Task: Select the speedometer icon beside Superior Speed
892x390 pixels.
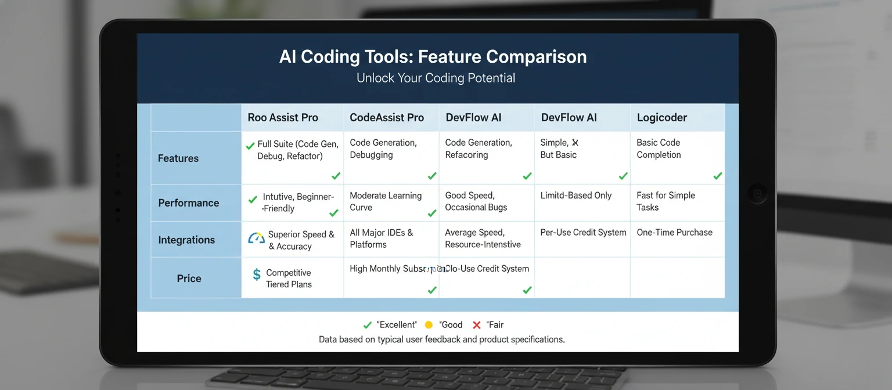Action: (256, 238)
